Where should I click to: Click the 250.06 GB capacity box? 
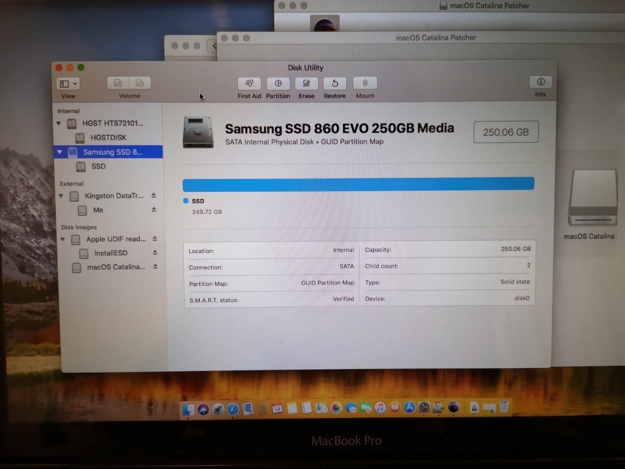[x=506, y=132]
